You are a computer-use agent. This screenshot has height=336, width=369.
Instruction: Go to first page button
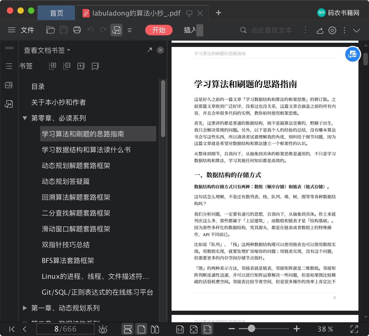[12, 329]
